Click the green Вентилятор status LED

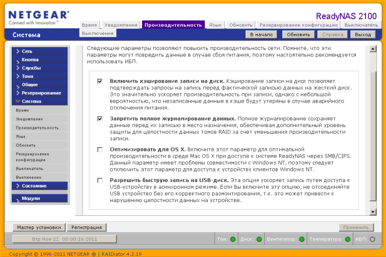coord(302,239)
